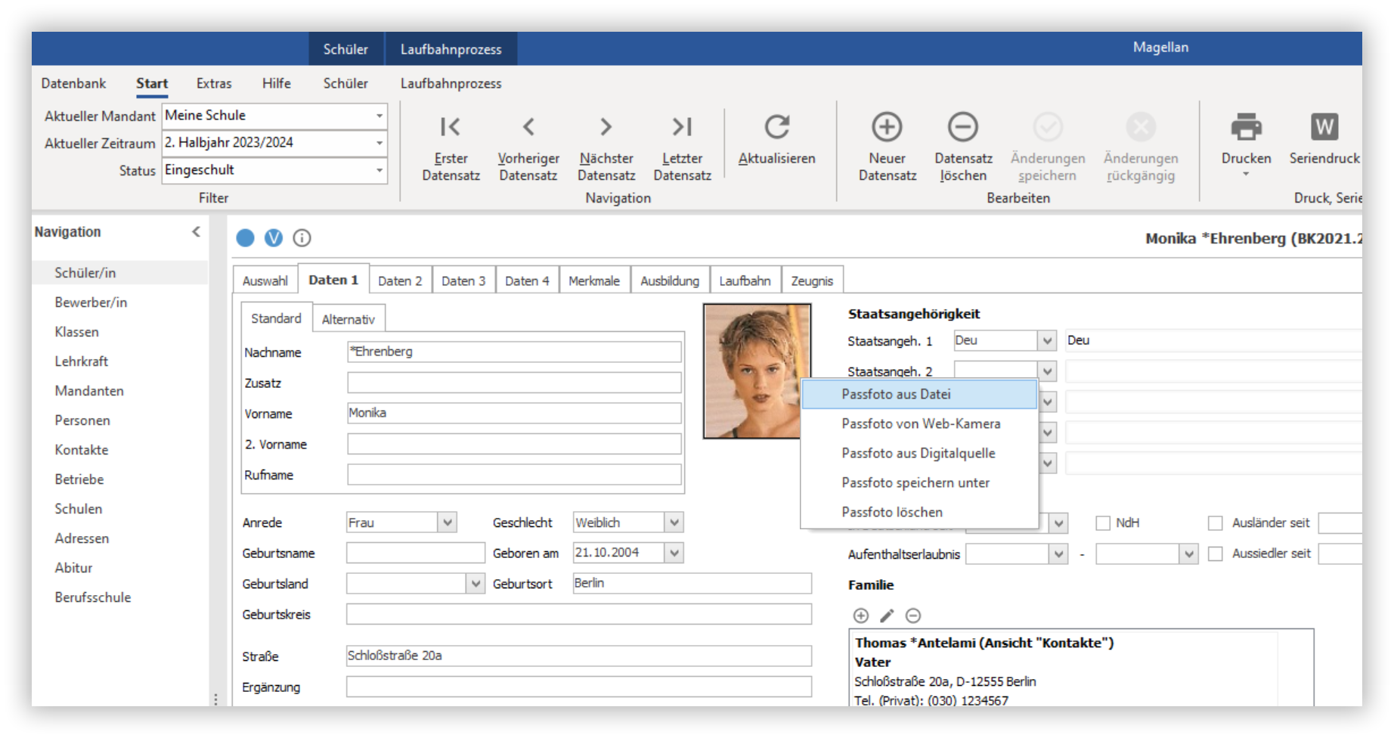Expand the Aktueller Zeitraum dropdown
1394x738 pixels.
379,143
